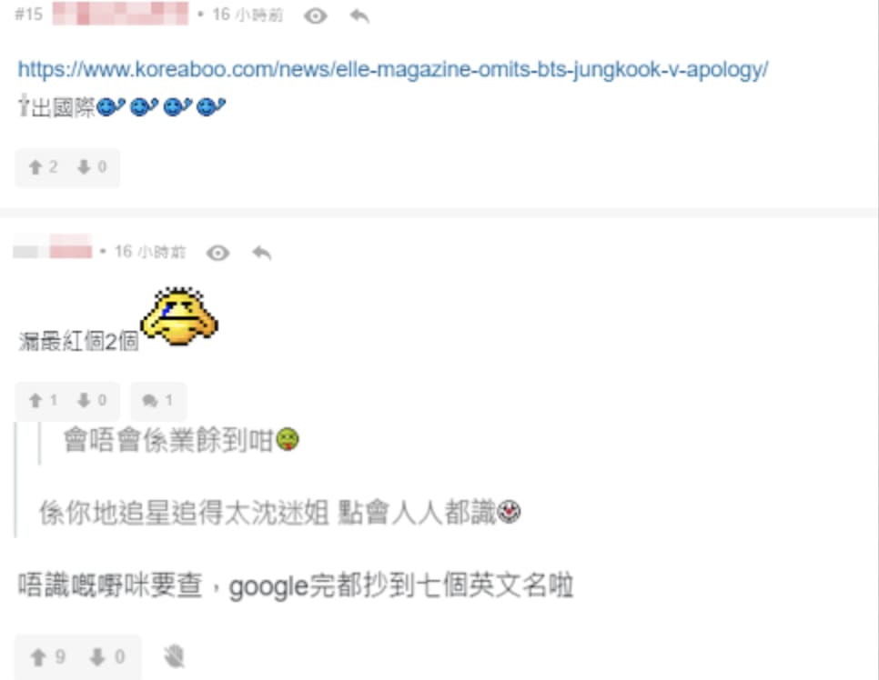Image resolution: width=879 pixels, height=680 pixels.
Task: Click the #15 post number label
Action: 28,15
